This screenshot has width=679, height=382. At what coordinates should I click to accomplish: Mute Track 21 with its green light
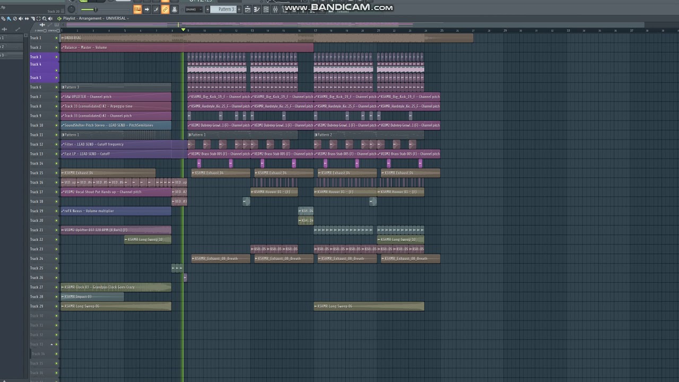[x=57, y=230]
